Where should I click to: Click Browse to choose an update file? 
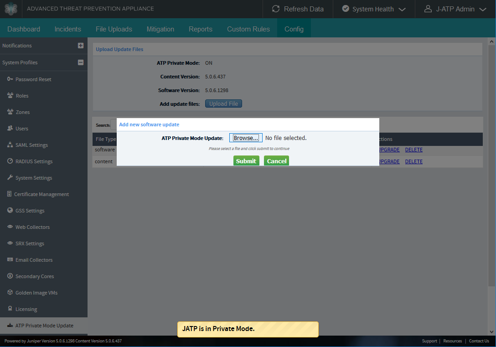tap(246, 138)
